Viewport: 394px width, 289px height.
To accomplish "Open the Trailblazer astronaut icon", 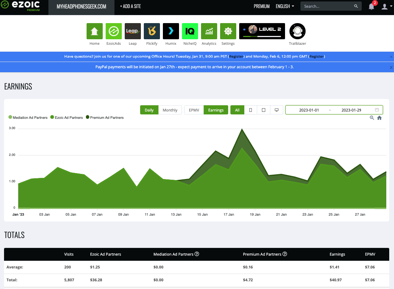I will pos(298,31).
